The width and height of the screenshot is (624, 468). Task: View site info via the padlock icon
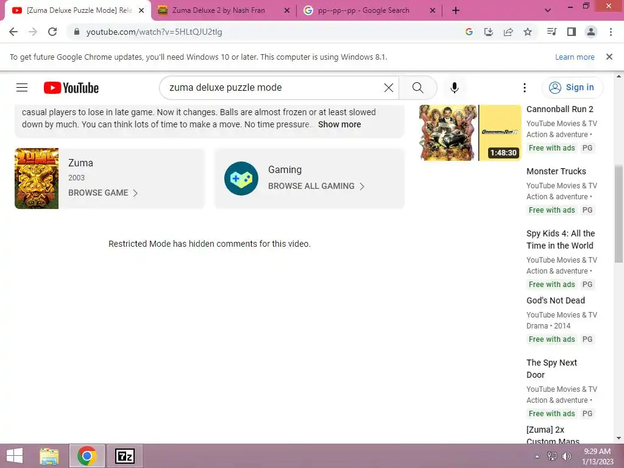point(77,32)
